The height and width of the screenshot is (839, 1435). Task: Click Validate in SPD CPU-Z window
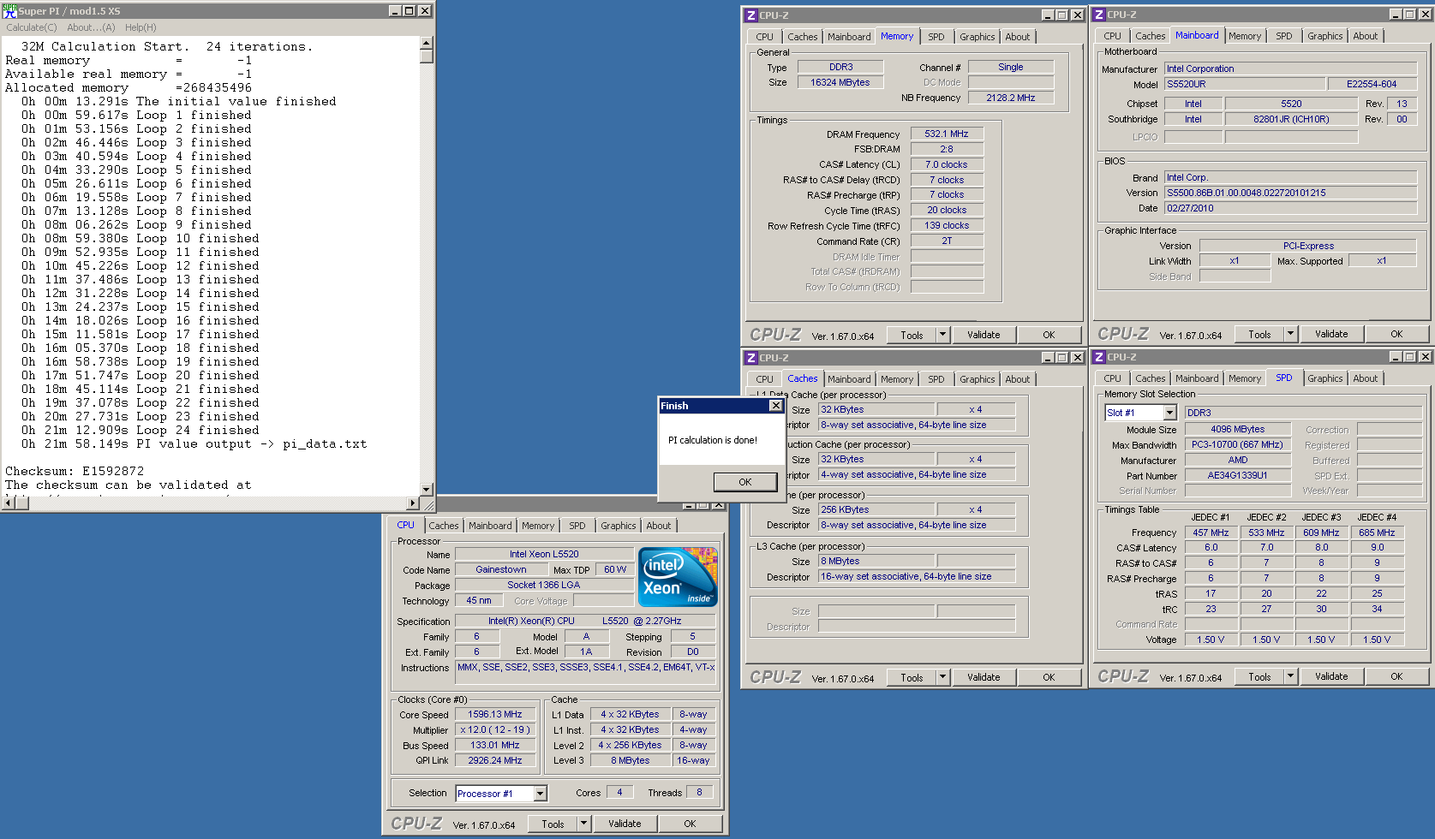1331,676
